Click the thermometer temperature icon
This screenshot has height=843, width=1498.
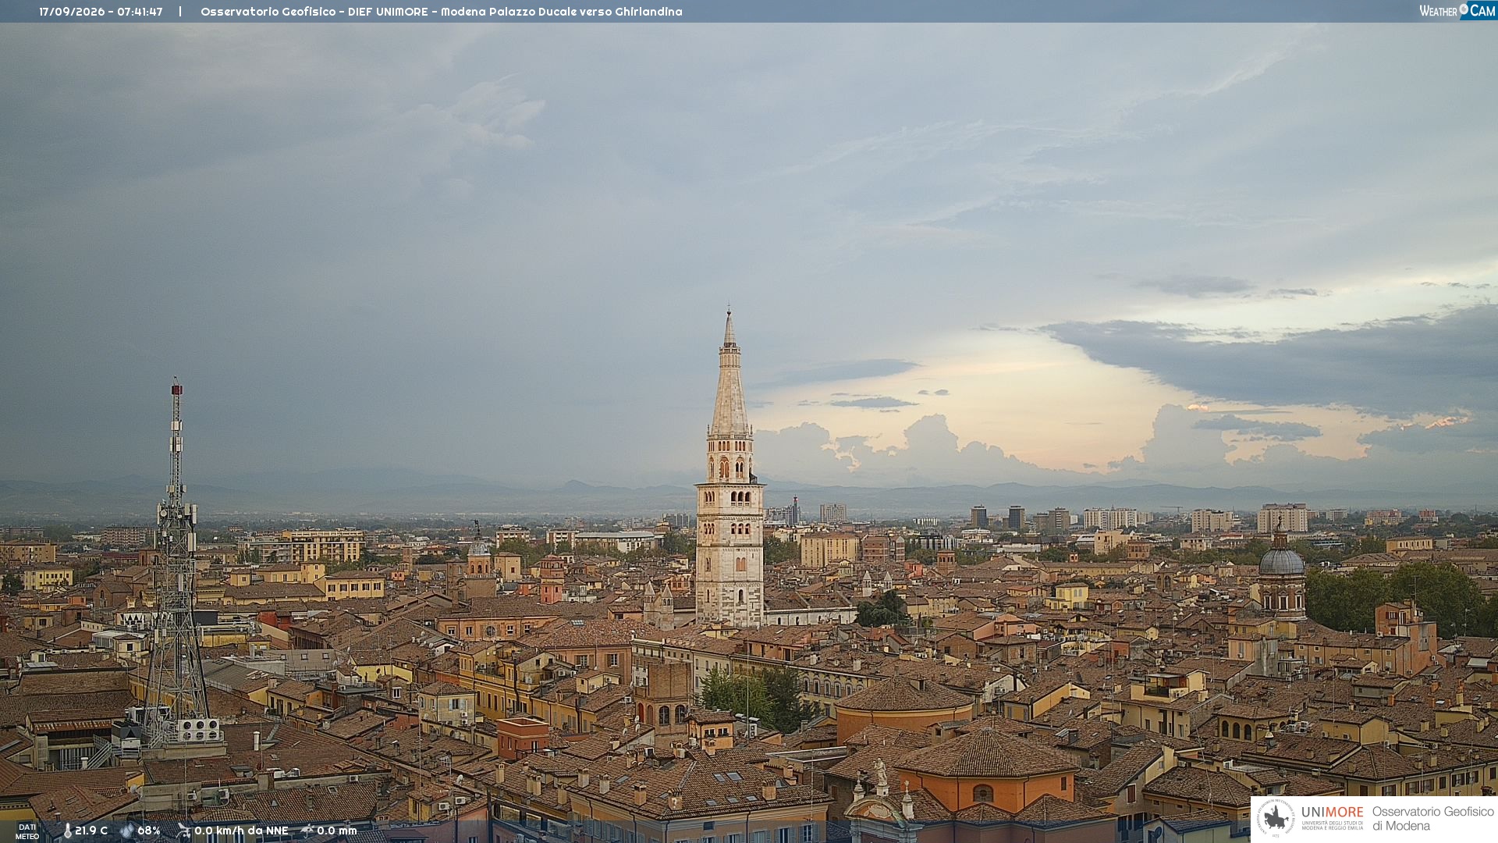point(67,831)
